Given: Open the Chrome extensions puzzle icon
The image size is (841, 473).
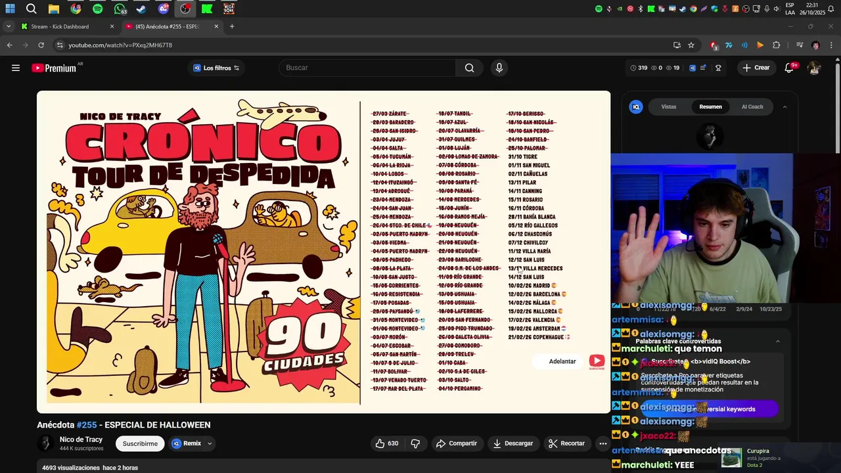Looking at the screenshot, I should click(x=776, y=45).
